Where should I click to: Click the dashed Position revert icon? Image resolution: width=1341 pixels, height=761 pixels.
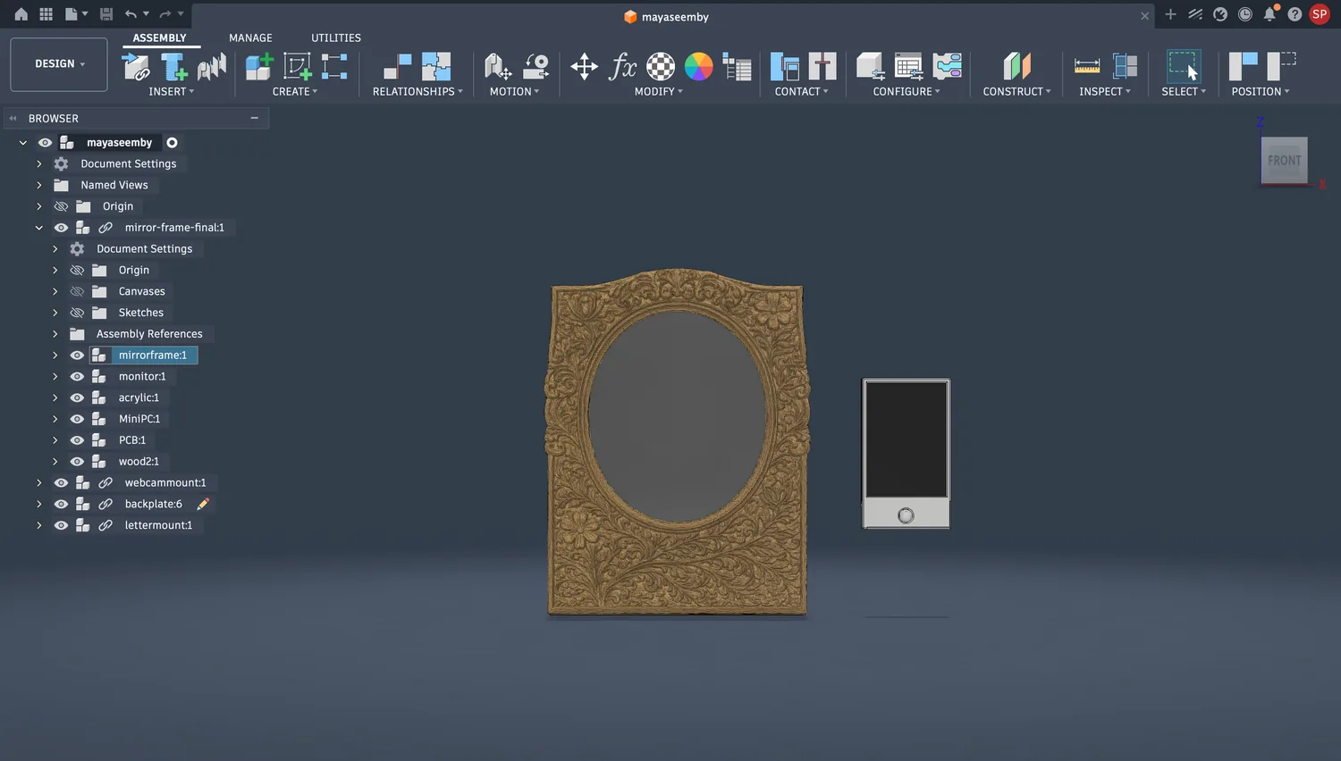[1282, 67]
